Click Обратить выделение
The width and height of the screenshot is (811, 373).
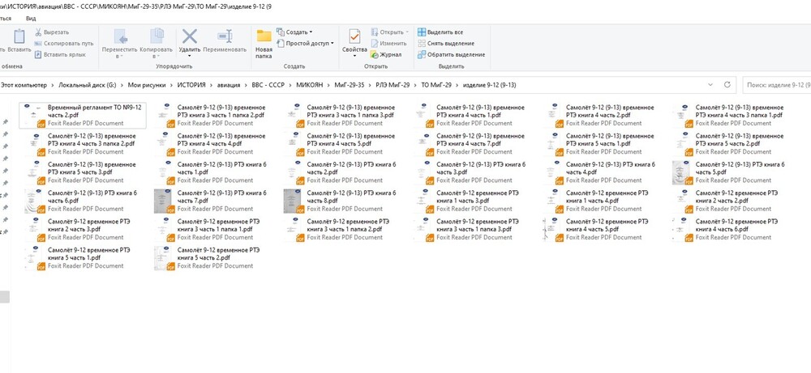point(451,55)
